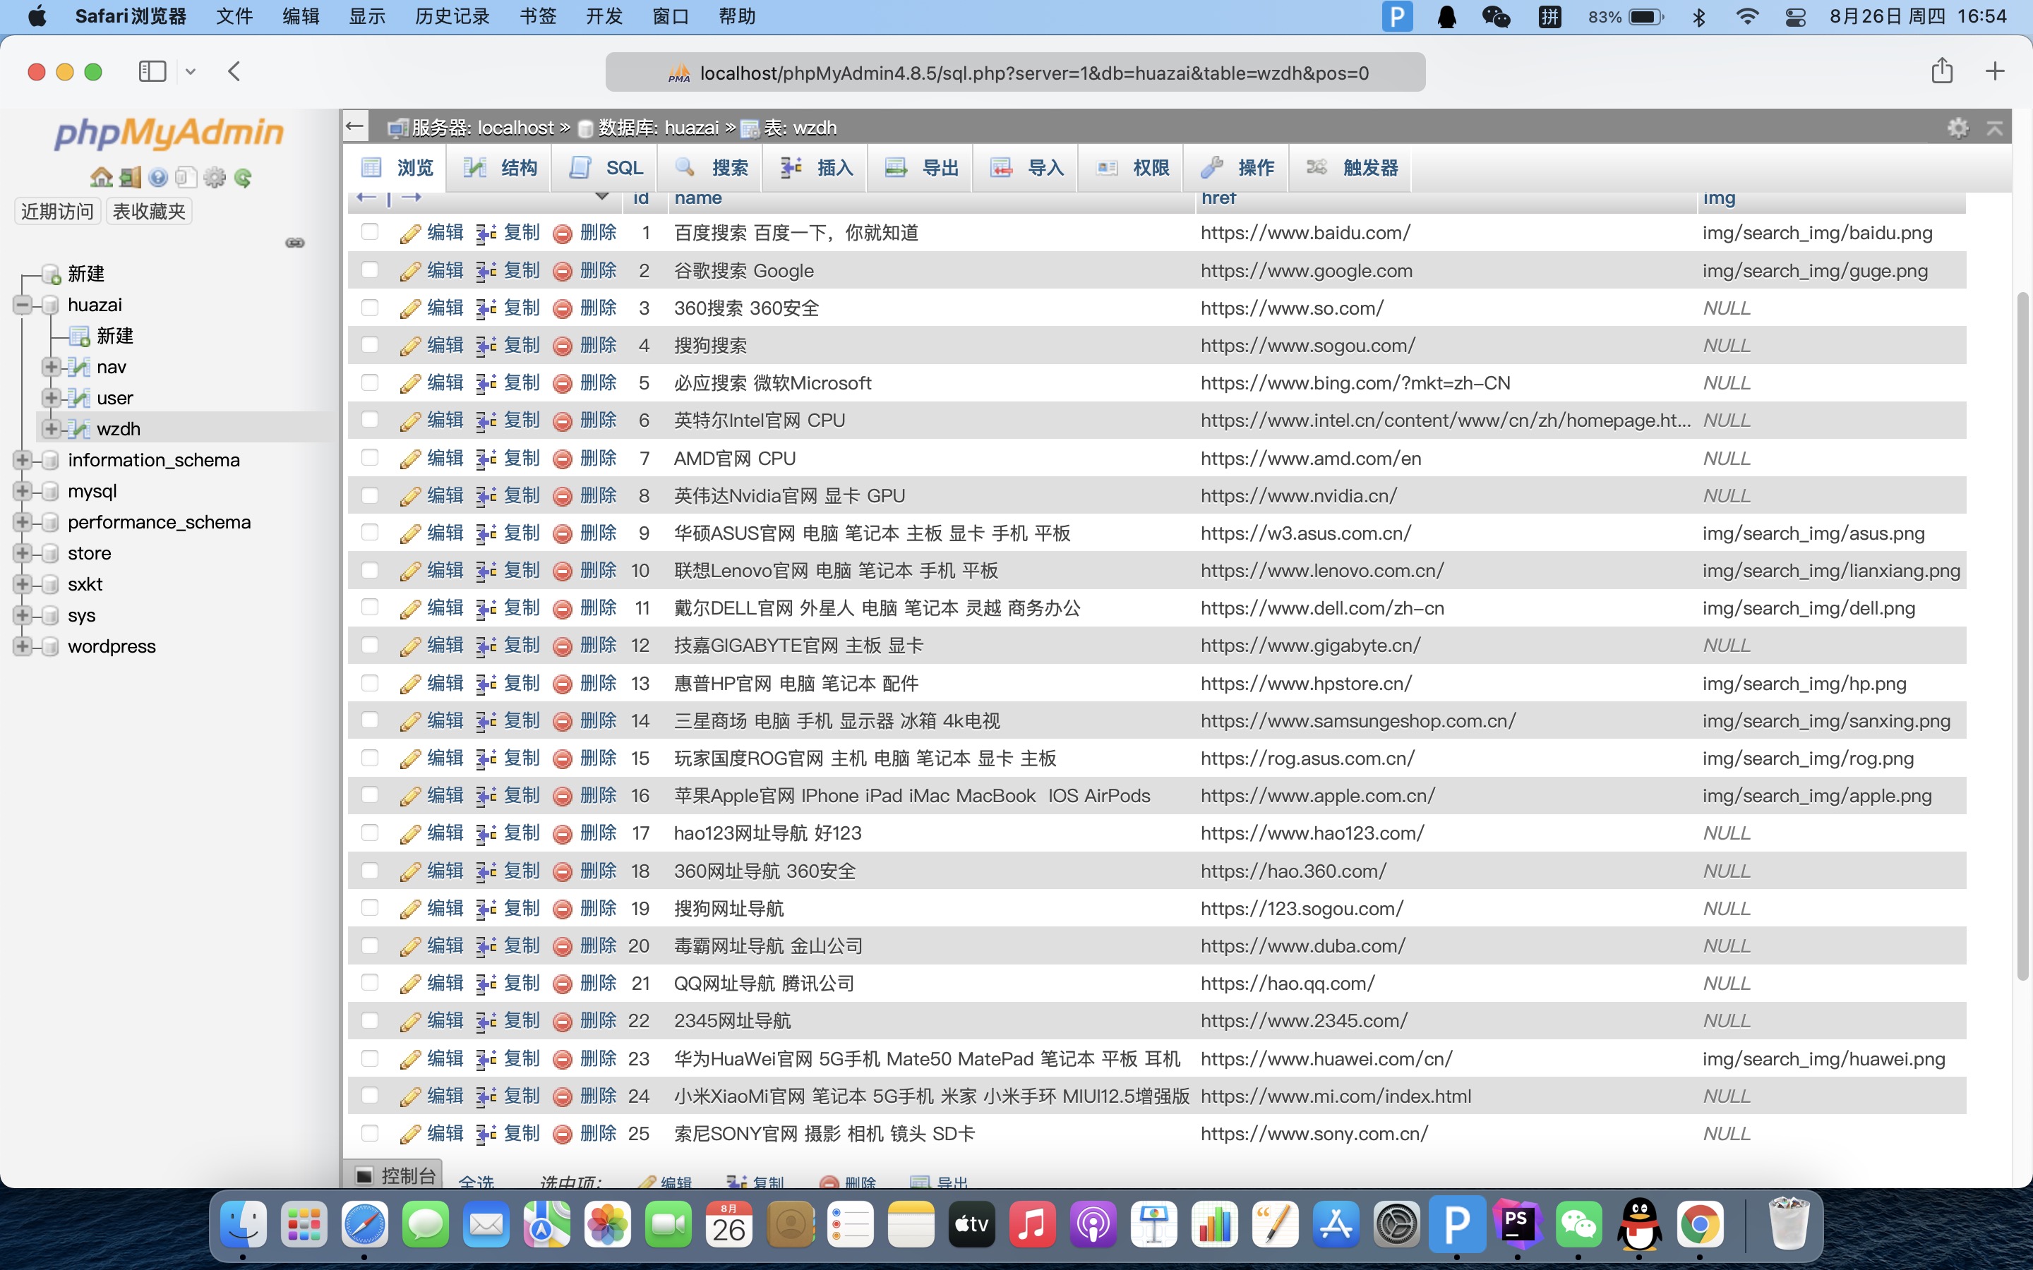Click the green reload navigation panel icon
The image size is (2033, 1270).
coord(244,177)
